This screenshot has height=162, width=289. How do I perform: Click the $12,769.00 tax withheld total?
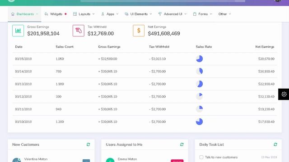tap(101, 33)
